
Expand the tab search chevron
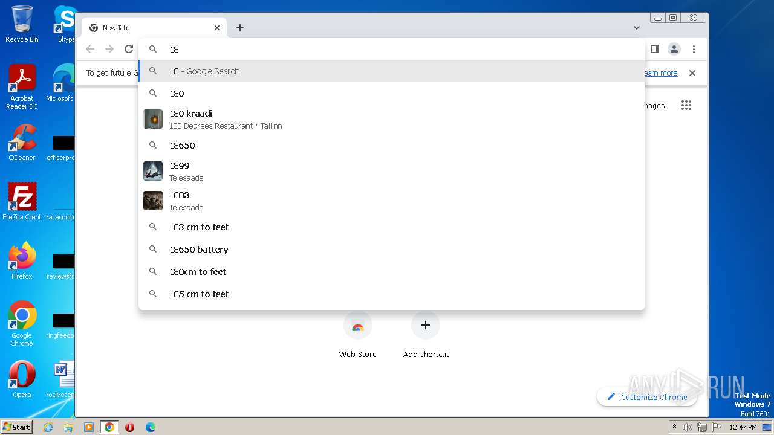pyautogui.click(x=637, y=28)
